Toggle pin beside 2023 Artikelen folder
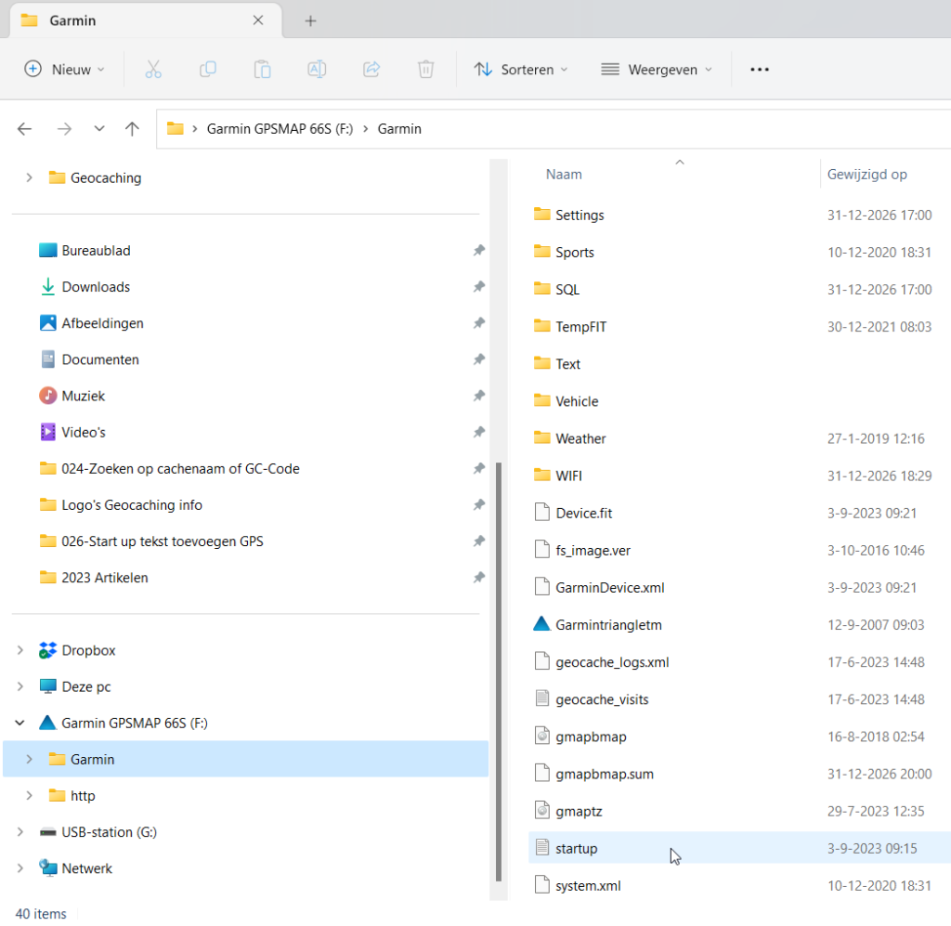The height and width of the screenshot is (926, 951). tap(478, 578)
